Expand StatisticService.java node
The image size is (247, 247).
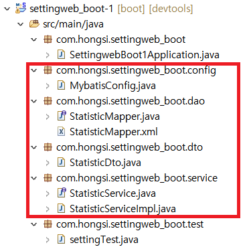coord(48,193)
